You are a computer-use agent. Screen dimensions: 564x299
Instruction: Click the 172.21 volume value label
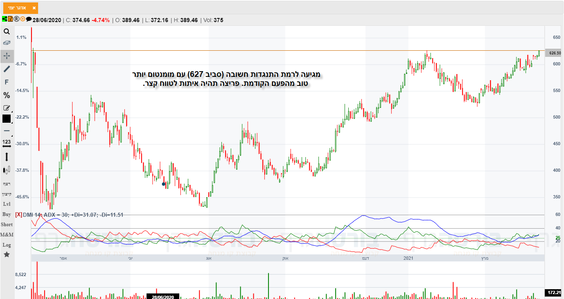(554, 292)
